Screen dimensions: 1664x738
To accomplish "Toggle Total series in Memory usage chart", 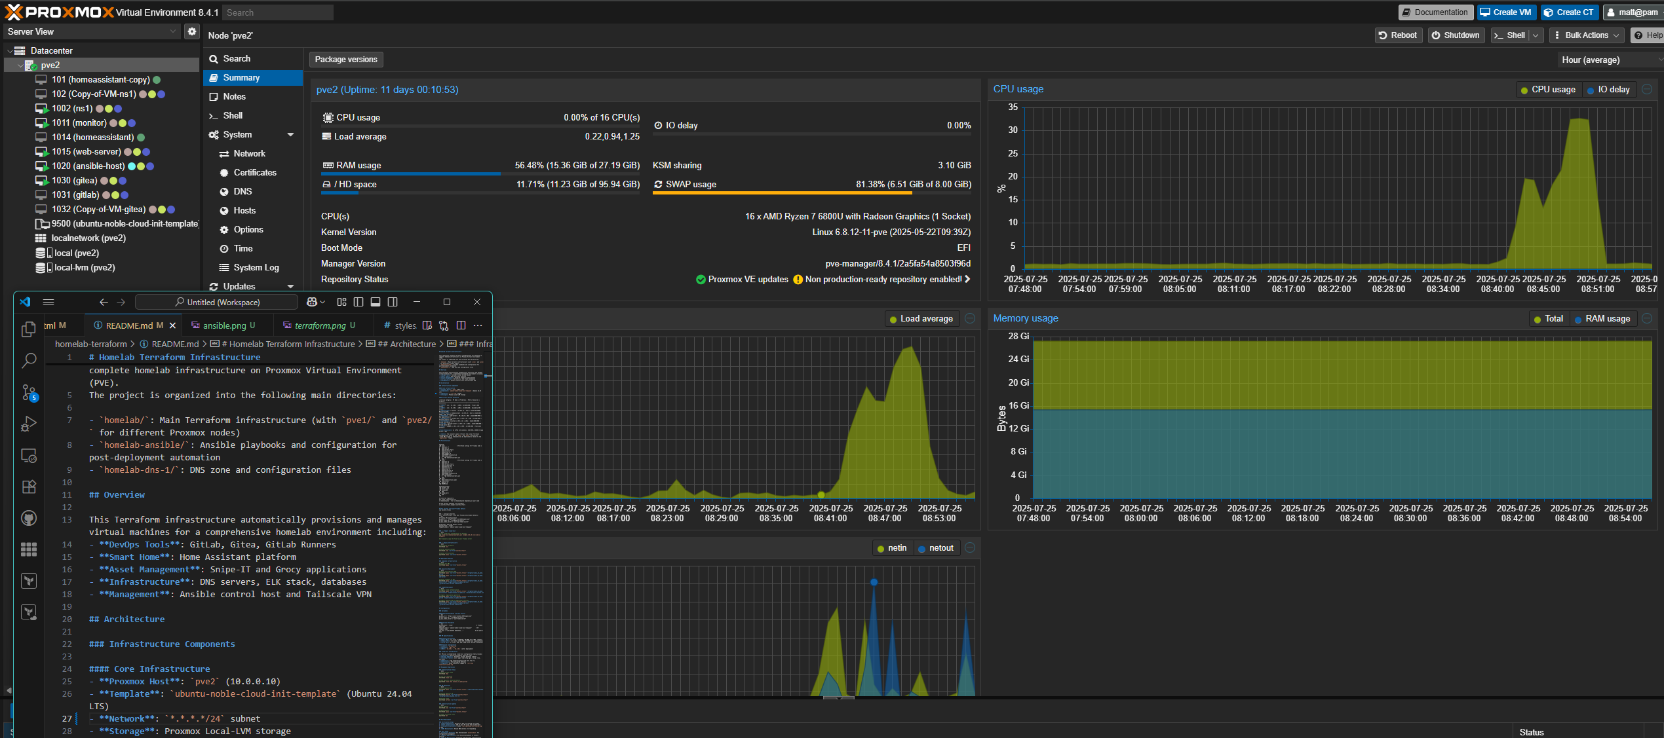I will pyautogui.click(x=1548, y=319).
